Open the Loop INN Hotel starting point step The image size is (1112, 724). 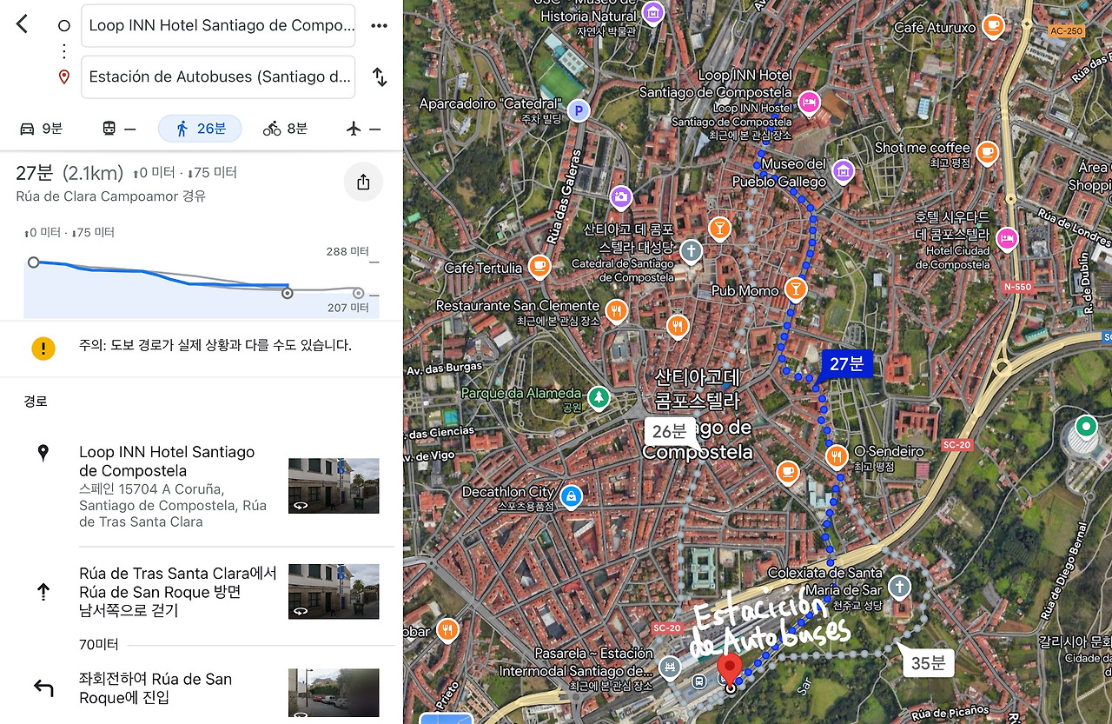(x=202, y=487)
